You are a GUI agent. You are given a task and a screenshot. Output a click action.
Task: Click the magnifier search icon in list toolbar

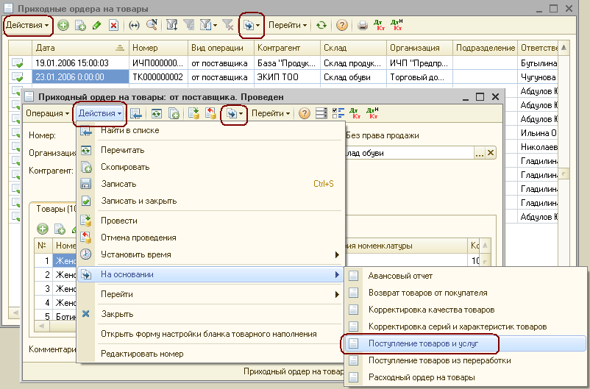point(152,26)
